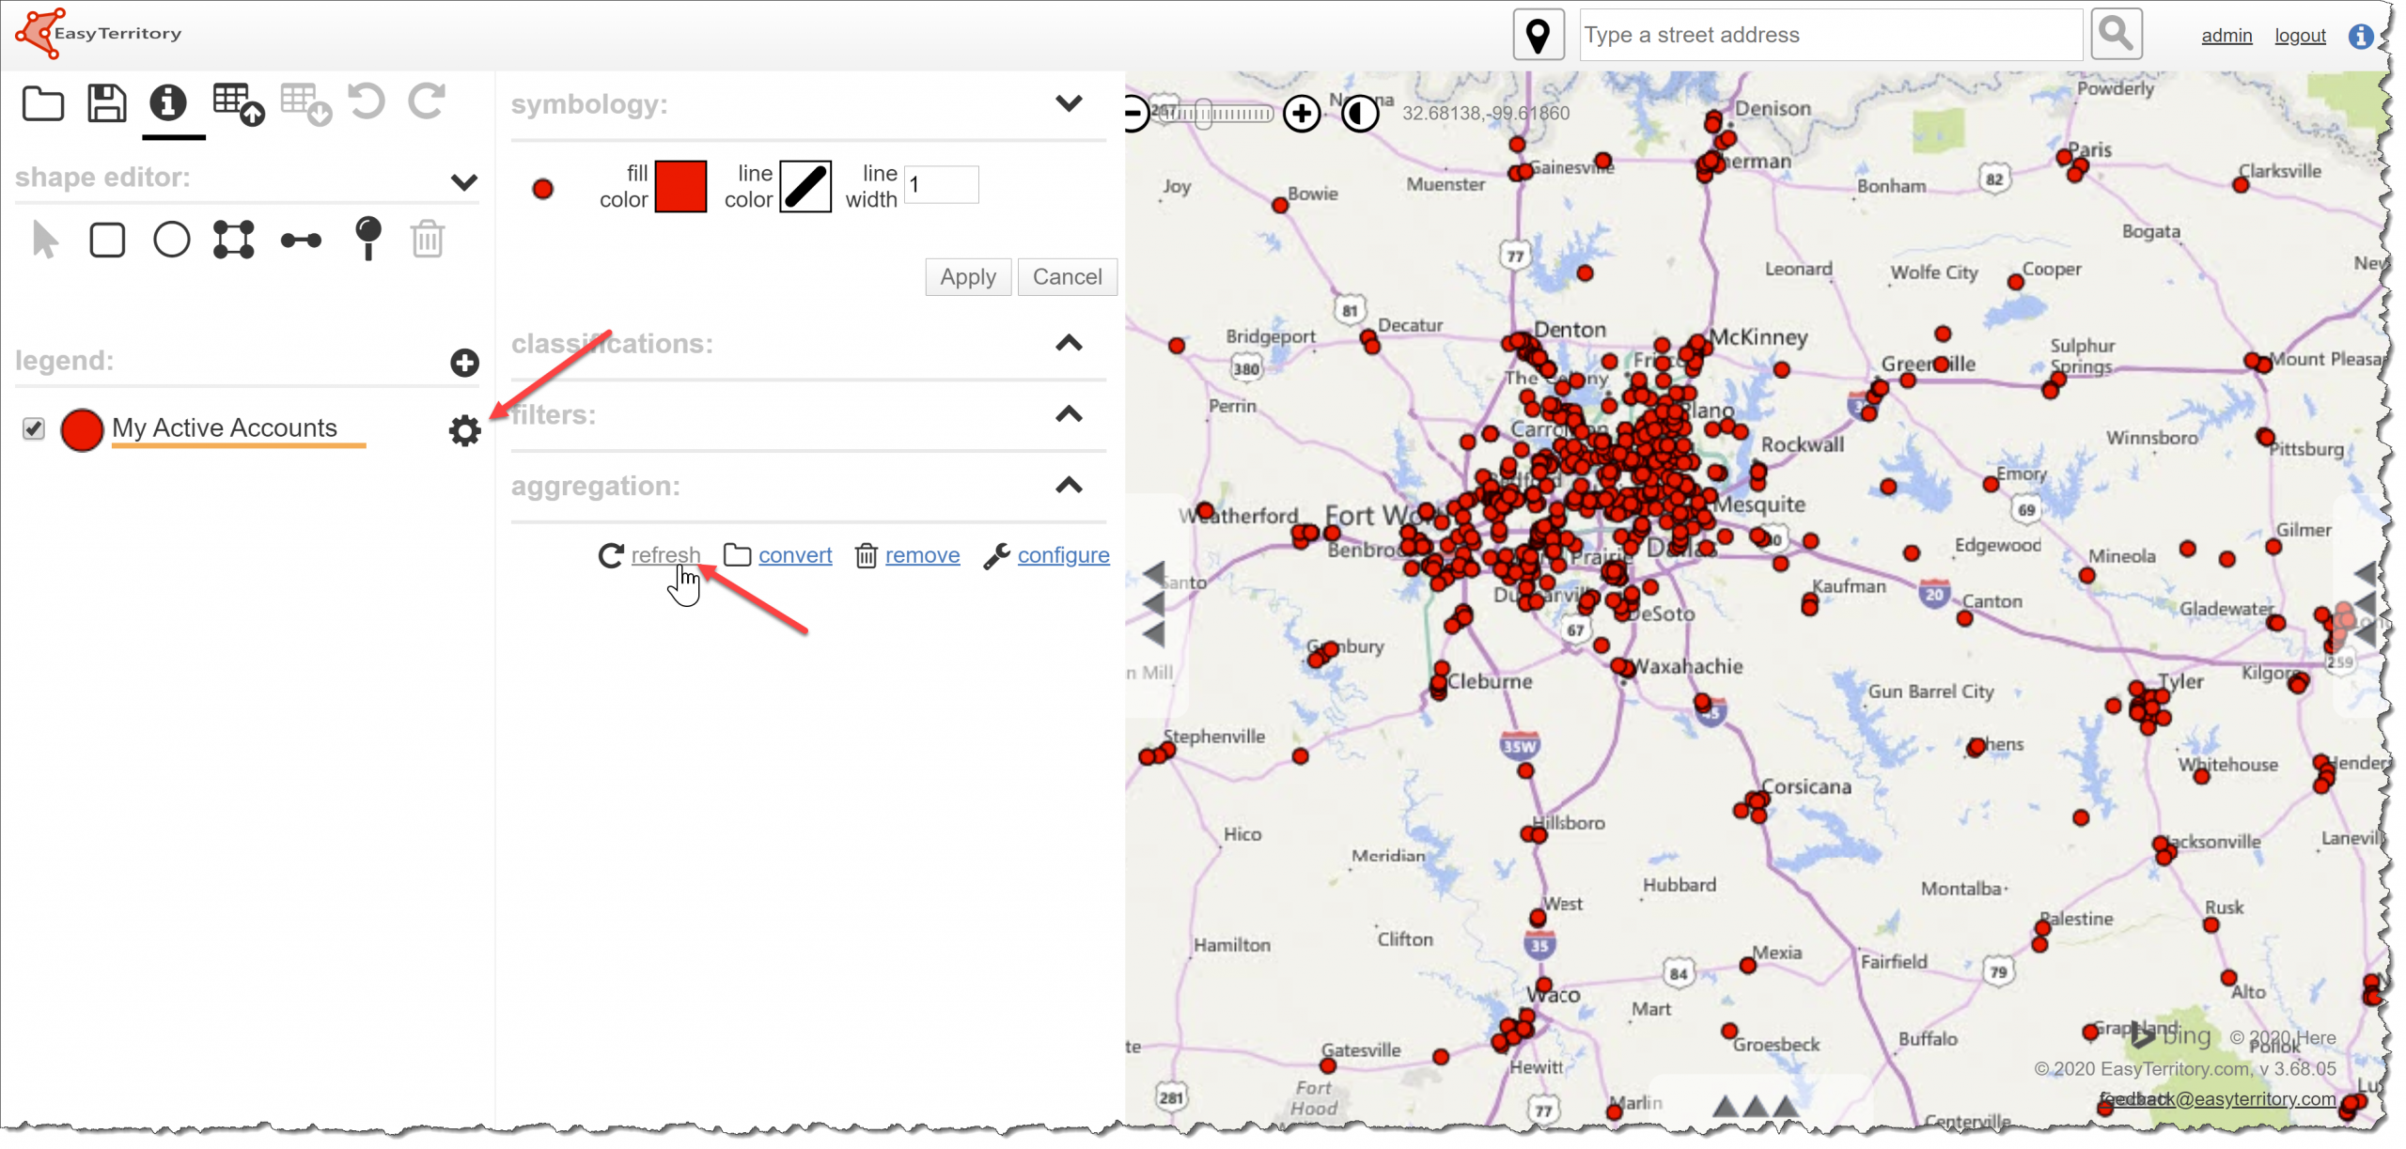Select the polygon shape tool
Screen dimensions: 2406x1149
coord(233,240)
